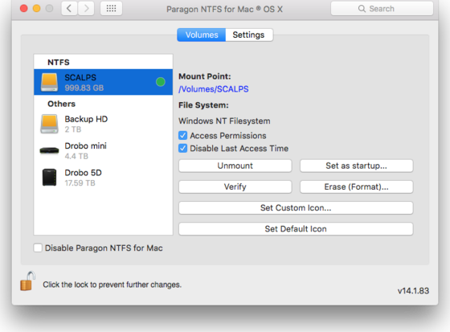Enable Disable Paragon NTFS for Mac

pos(38,248)
